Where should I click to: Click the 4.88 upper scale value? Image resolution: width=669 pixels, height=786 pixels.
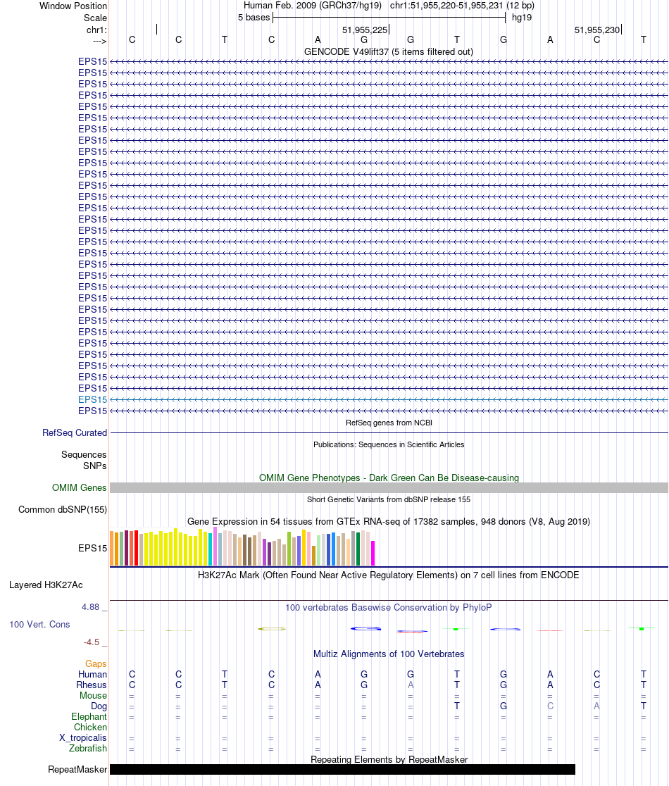click(x=91, y=607)
